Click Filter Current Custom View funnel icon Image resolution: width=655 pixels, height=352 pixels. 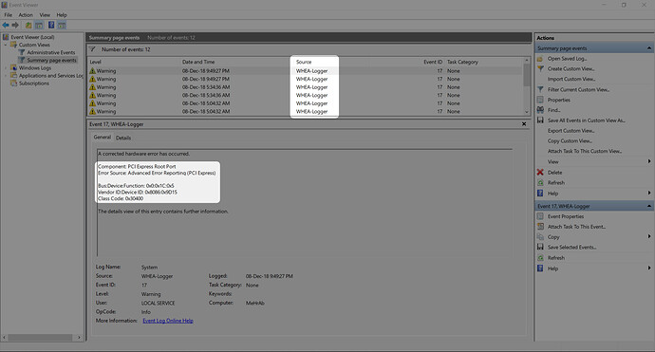tap(540, 89)
